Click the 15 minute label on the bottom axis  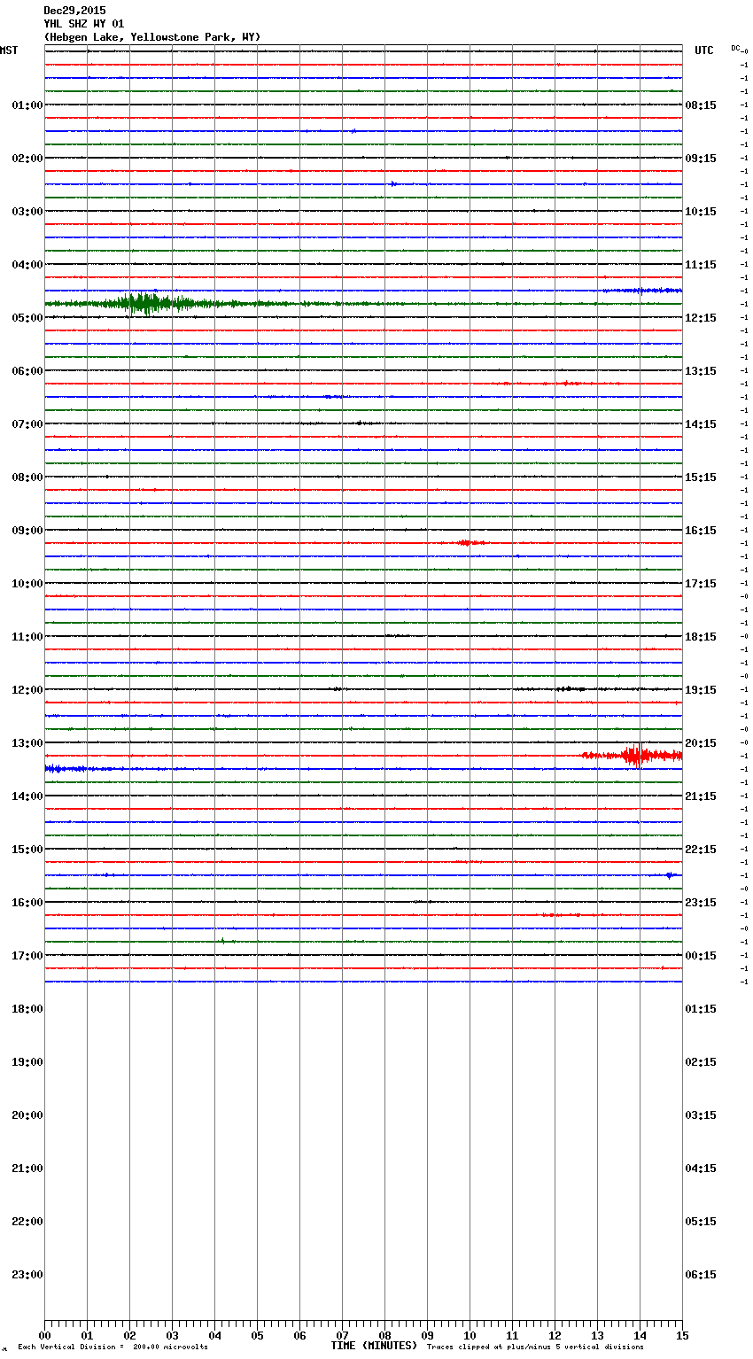click(682, 1335)
